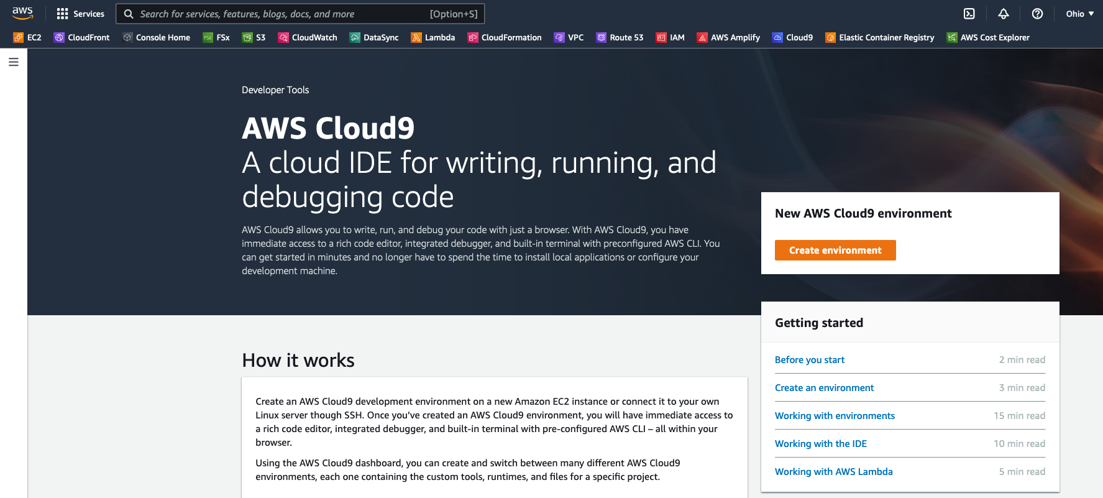Image resolution: width=1103 pixels, height=498 pixels.
Task: Open the Before you start link
Action: (x=810, y=359)
